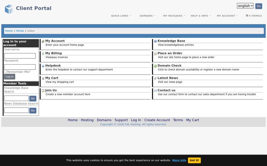Focus the Knowledge Base Search field
The height and width of the screenshot is (166, 267).
(x=16, y=98)
